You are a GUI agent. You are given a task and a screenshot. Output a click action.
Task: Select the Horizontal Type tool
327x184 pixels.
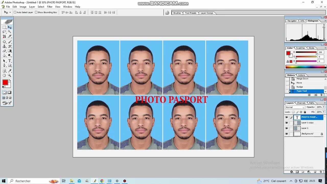10,61
